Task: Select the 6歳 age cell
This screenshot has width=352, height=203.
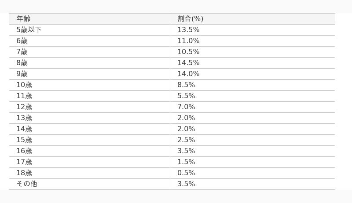Action: tap(22, 41)
